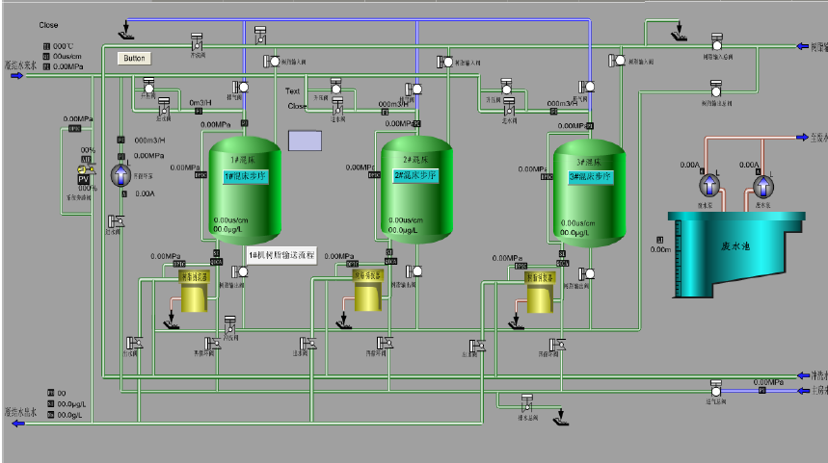Open the 3#混床步序 step sequence
This screenshot has height=463, width=828.
click(x=589, y=177)
